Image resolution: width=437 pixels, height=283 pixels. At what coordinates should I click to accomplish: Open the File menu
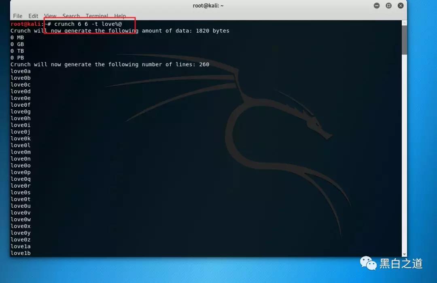[x=17, y=16]
